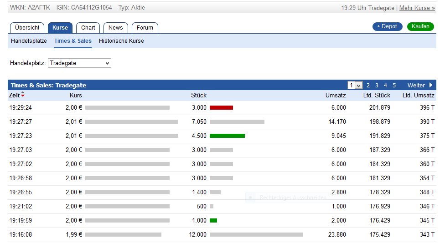445x243 pixels.
Task: Click the green volume bar at 19:27:23
Action: click(x=228, y=136)
